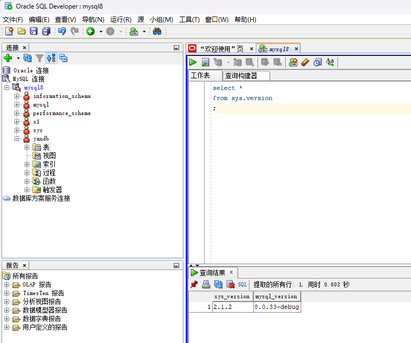Viewport: 411px width, 343px height.
Task: Select 数据库方案服务连接 node
Action: 41,198
